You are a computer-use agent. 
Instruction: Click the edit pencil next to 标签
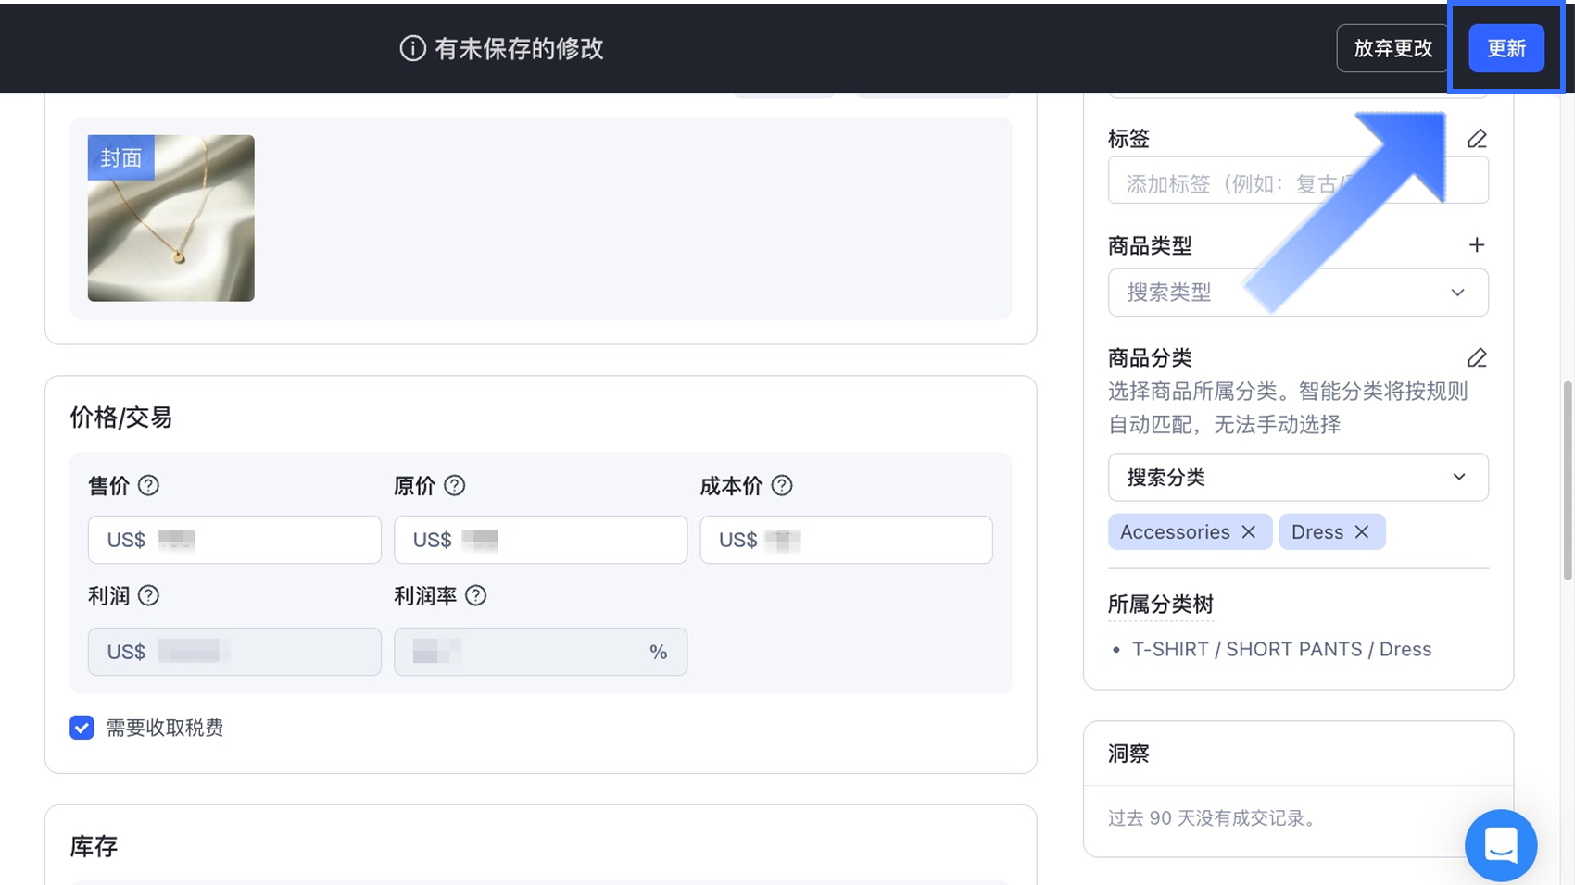coord(1476,139)
